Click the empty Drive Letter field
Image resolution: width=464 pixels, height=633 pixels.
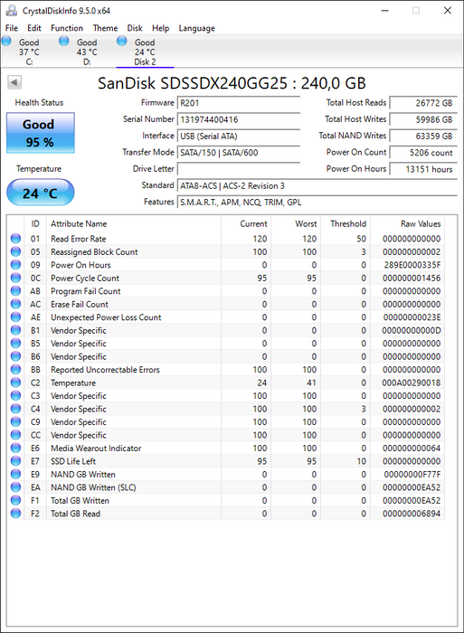(238, 169)
